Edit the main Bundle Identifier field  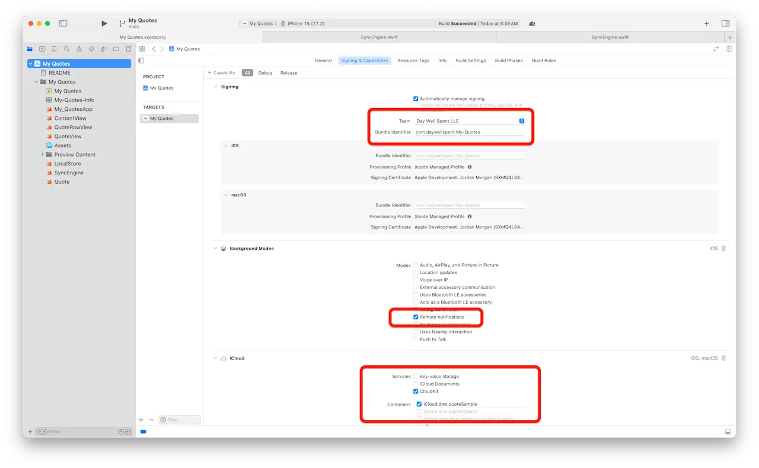coord(470,132)
